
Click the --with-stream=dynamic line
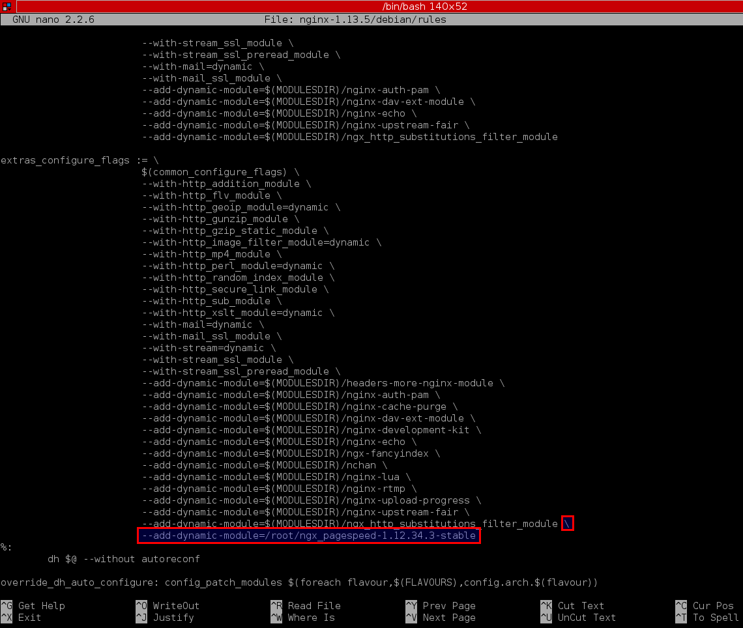point(209,348)
